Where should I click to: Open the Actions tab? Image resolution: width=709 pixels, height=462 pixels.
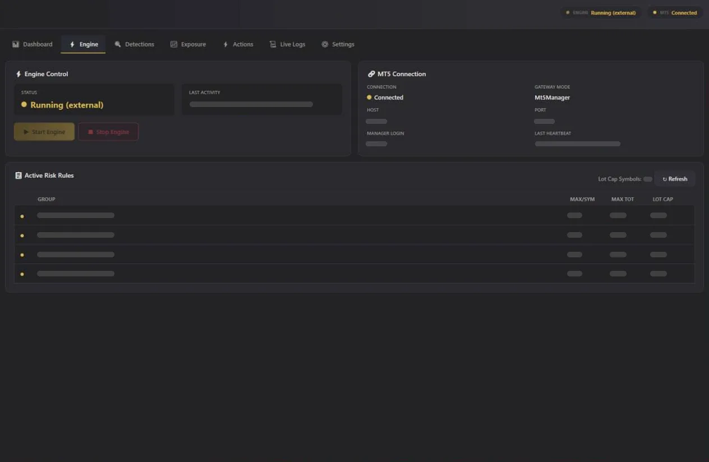point(238,44)
